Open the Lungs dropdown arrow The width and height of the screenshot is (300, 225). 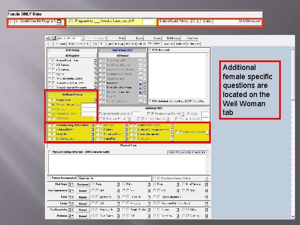[x=72, y=203]
